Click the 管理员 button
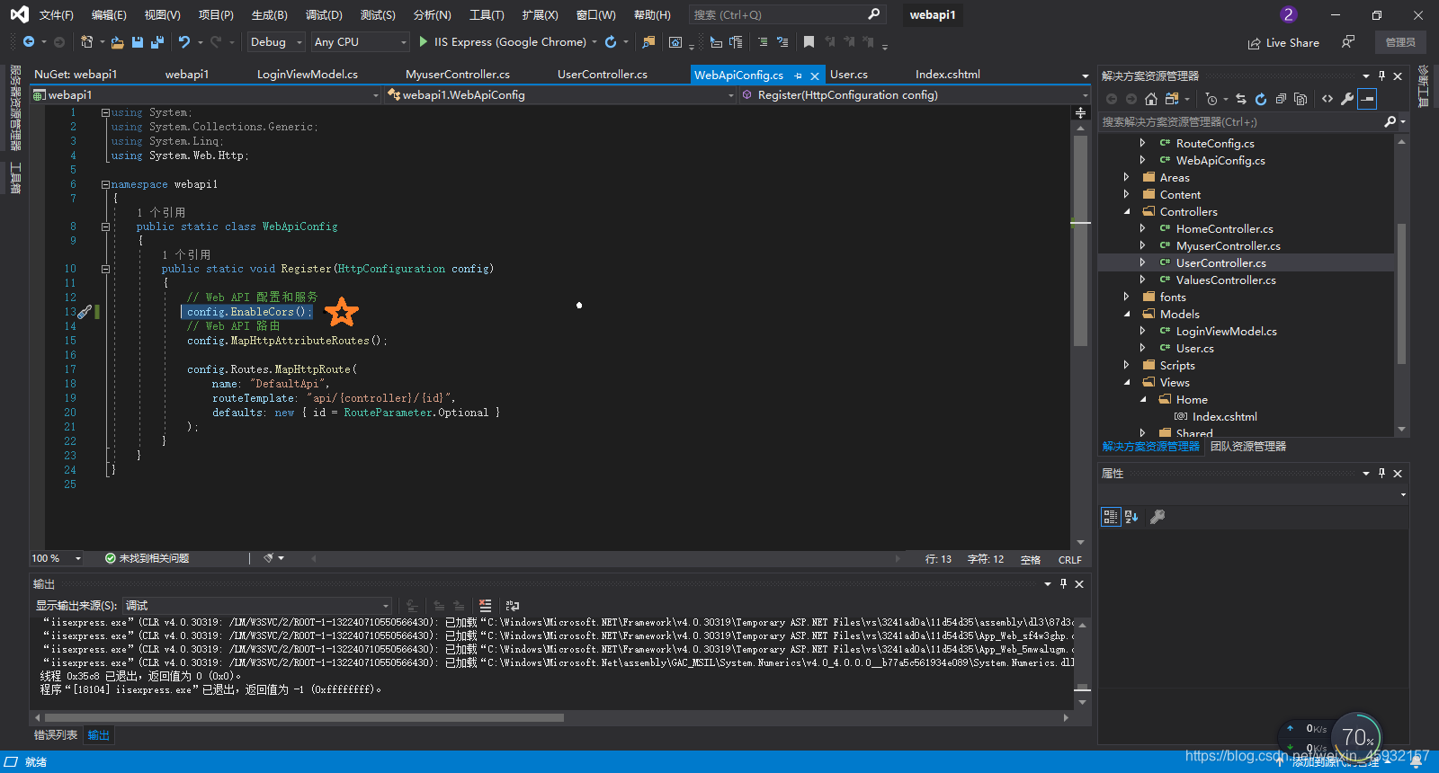 (x=1400, y=42)
